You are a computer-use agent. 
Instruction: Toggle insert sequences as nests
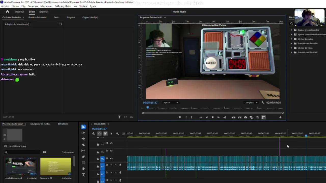93,134
